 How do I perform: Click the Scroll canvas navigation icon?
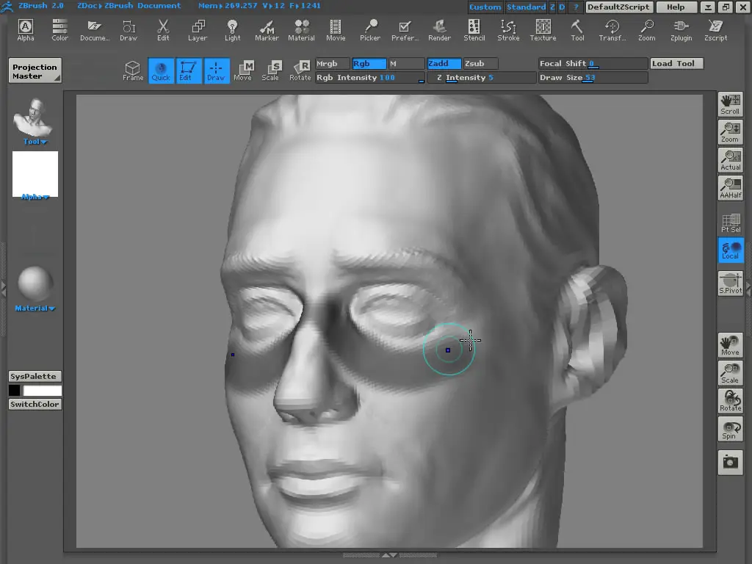(x=730, y=104)
